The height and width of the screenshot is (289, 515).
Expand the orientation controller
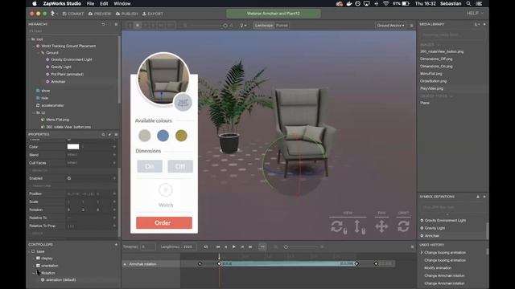[34, 266]
